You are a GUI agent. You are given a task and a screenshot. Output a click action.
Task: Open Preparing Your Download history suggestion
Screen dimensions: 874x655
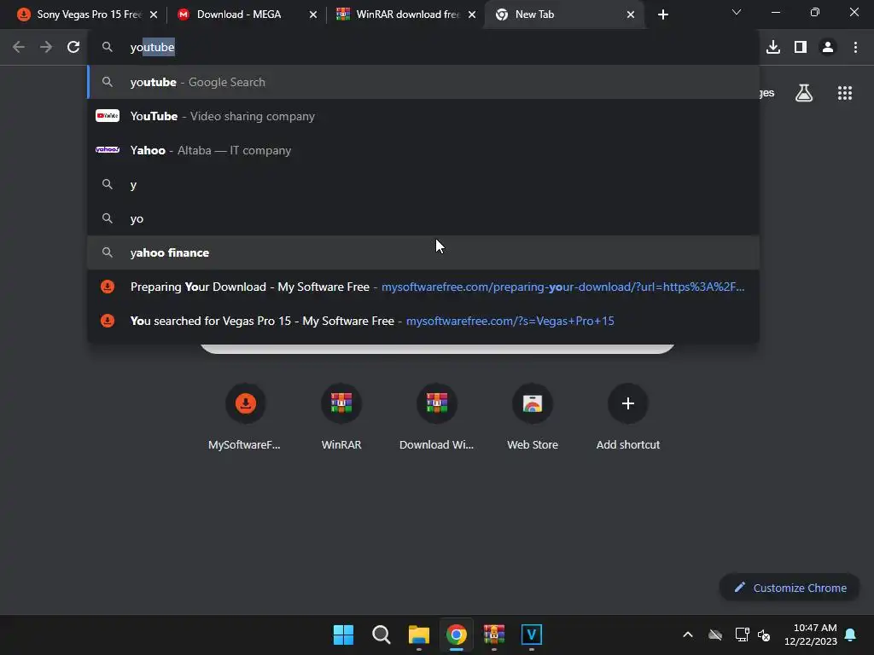click(423, 287)
